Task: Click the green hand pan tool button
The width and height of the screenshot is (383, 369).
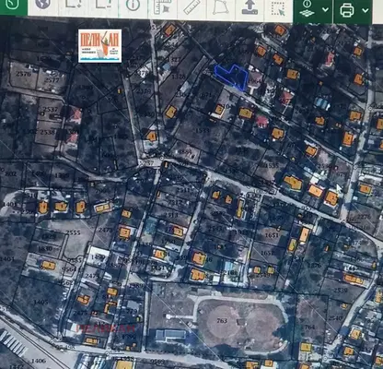Action: tap(14, 6)
